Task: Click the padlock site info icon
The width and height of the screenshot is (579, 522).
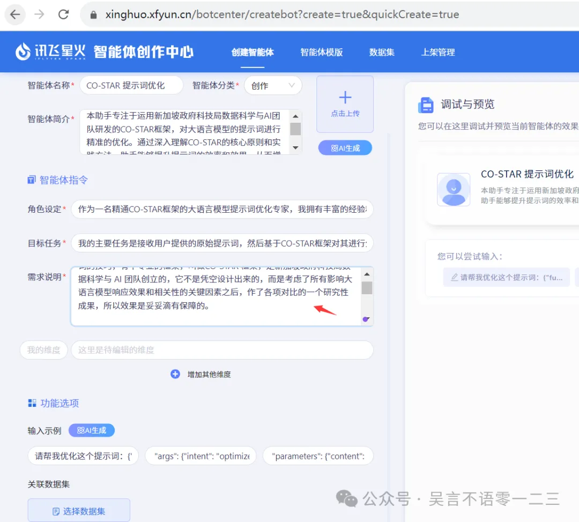Action: (94, 15)
